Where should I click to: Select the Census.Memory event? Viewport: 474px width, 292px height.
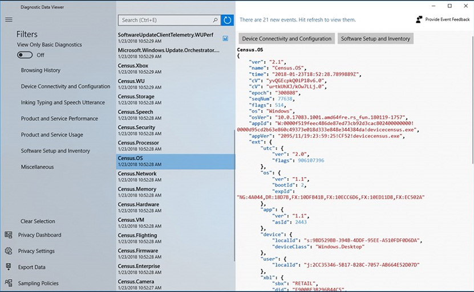[175, 192]
